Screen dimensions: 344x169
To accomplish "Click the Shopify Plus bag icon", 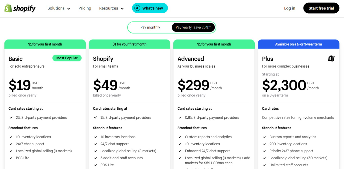I will click(x=331, y=58).
